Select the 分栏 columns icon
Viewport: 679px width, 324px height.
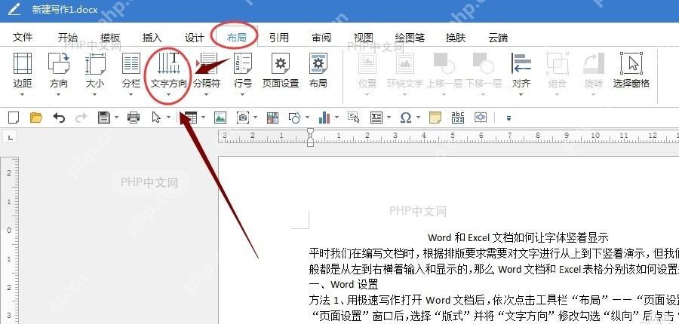tap(131, 63)
